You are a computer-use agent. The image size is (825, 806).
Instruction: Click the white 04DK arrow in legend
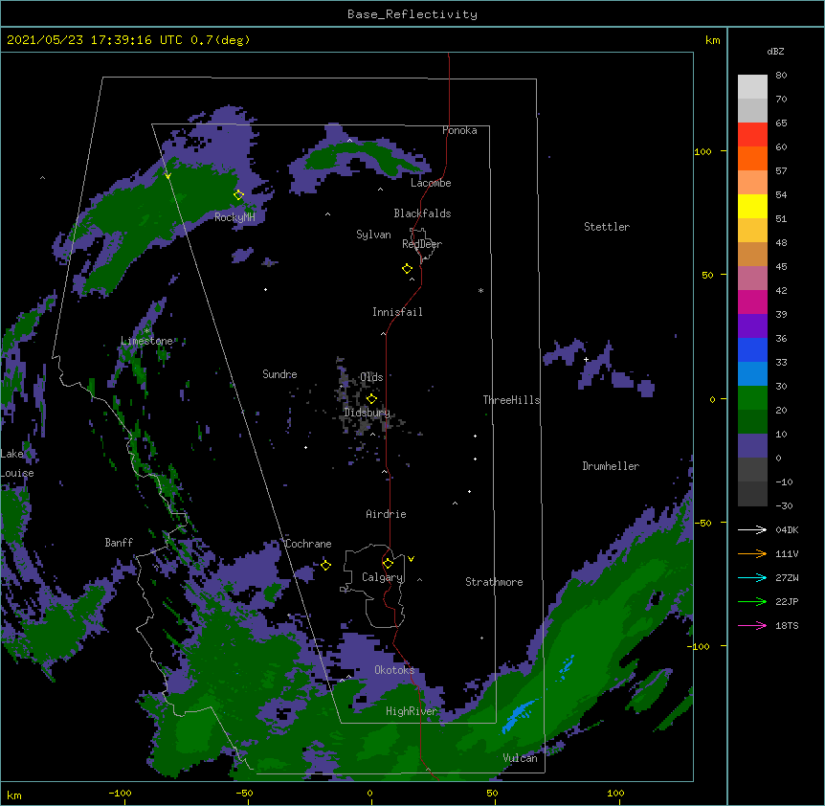pyautogui.click(x=752, y=529)
